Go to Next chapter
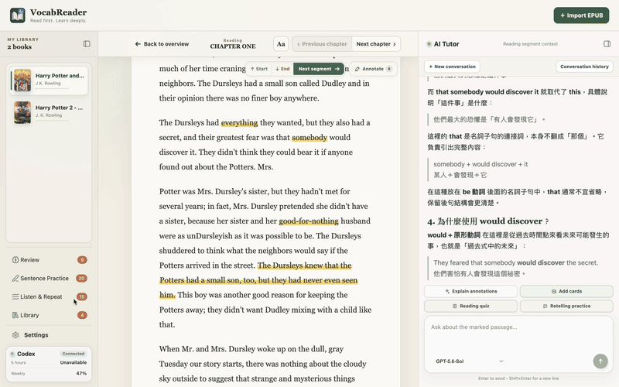Screen dimensions: 619x387 [x=376, y=44]
